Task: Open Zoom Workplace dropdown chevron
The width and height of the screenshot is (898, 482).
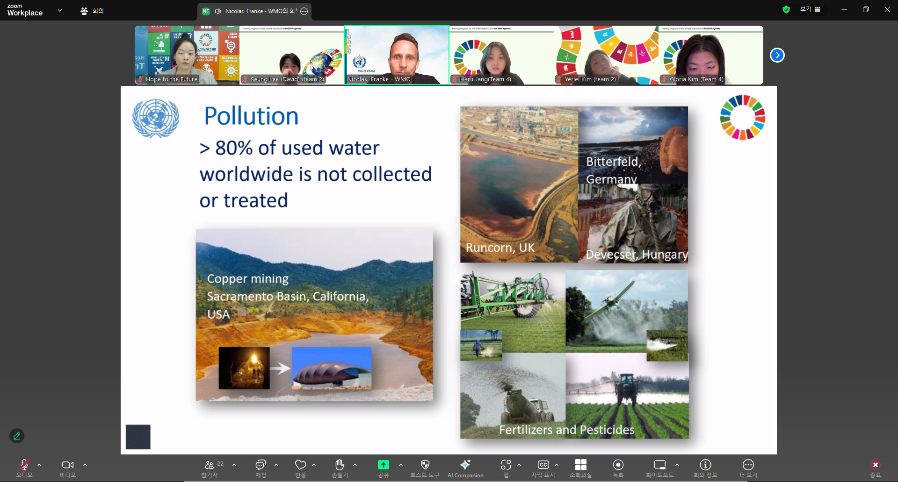Action: coord(60,10)
